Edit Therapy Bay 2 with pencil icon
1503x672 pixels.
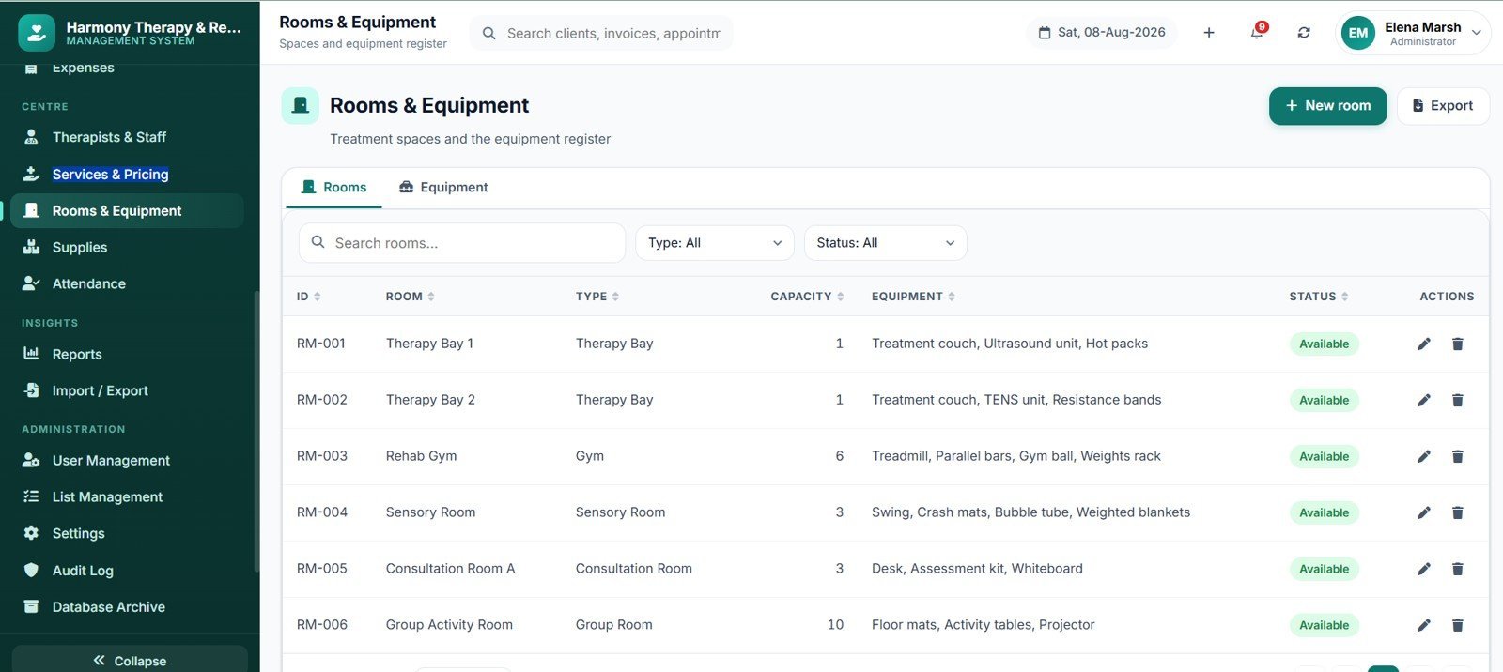1424,401
